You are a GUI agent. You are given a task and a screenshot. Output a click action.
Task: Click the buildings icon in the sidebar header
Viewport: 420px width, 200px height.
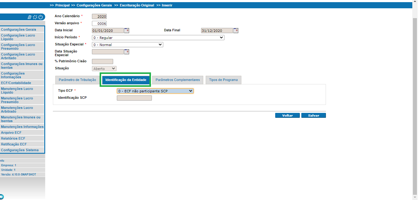pos(30,17)
